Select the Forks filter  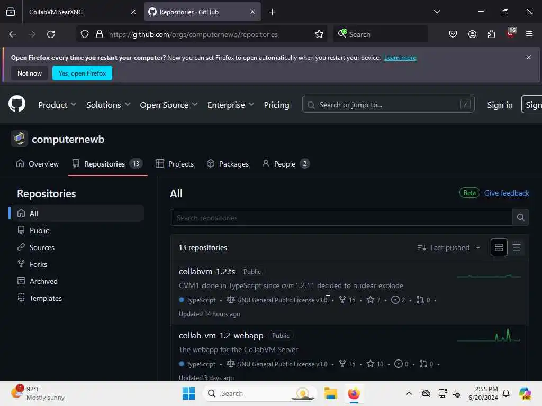[x=78, y=264]
